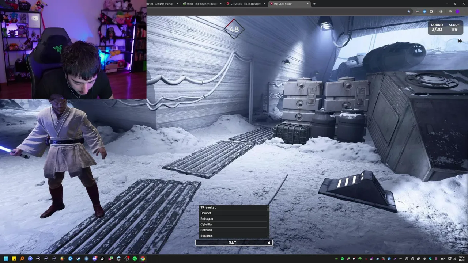
Task: Click the round countdown timer 48
Action: [x=234, y=29]
